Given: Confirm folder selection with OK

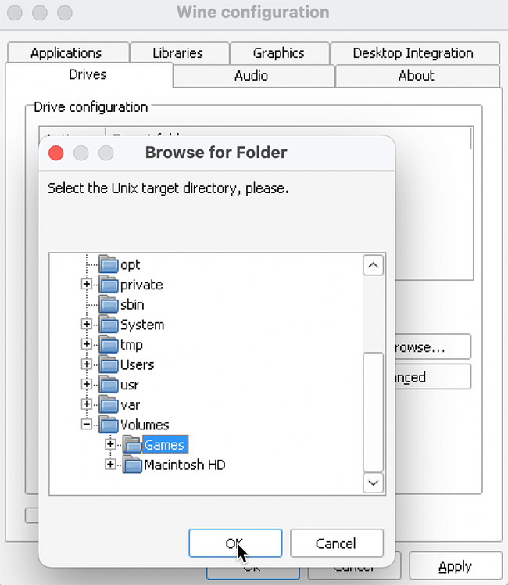Looking at the screenshot, I should point(235,543).
